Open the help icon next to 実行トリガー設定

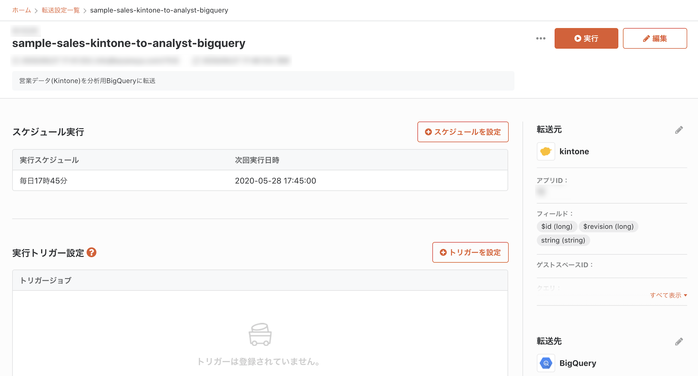[x=92, y=253]
